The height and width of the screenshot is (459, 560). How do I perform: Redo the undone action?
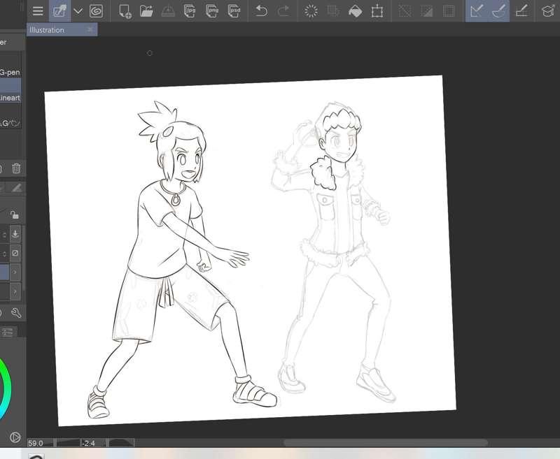[283, 11]
